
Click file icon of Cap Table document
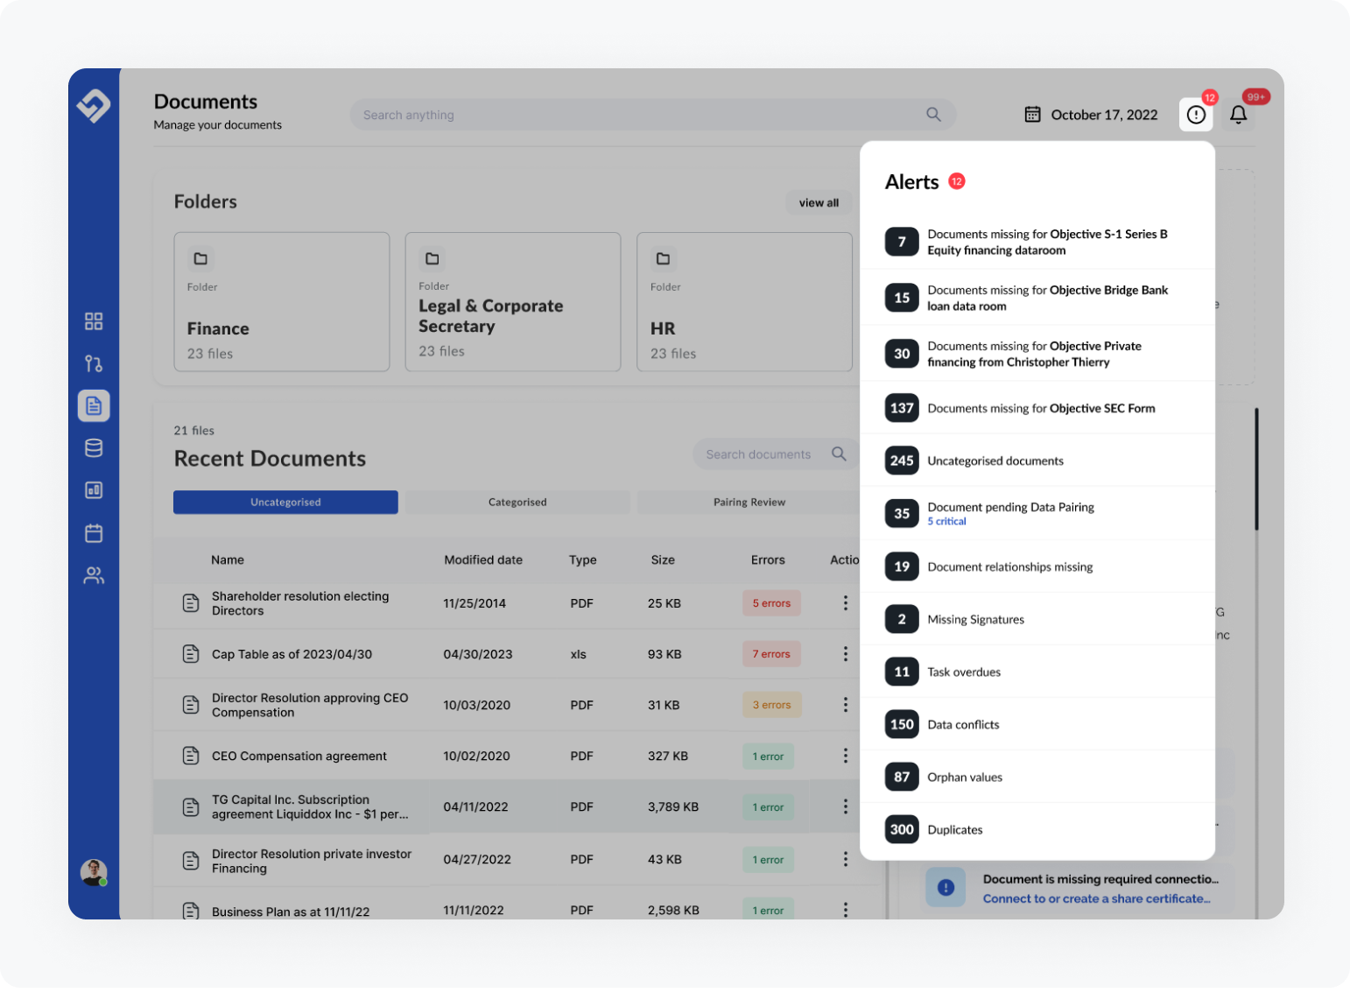191,654
